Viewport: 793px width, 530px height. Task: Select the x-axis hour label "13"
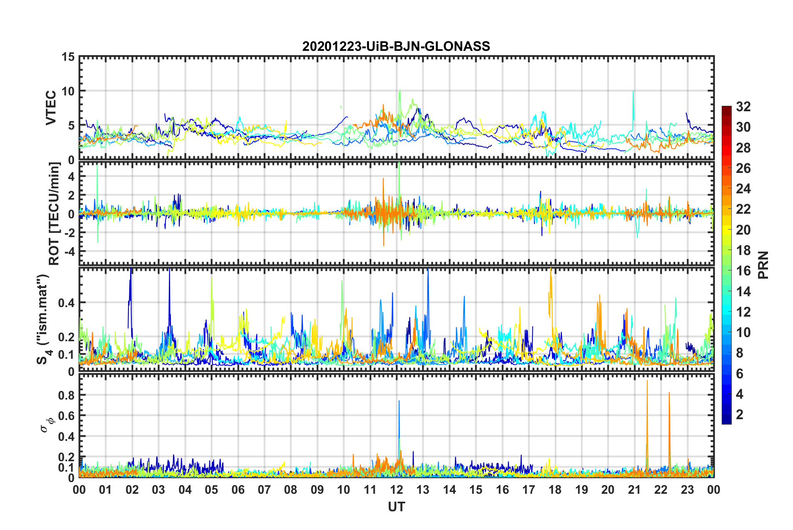[423, 490]
